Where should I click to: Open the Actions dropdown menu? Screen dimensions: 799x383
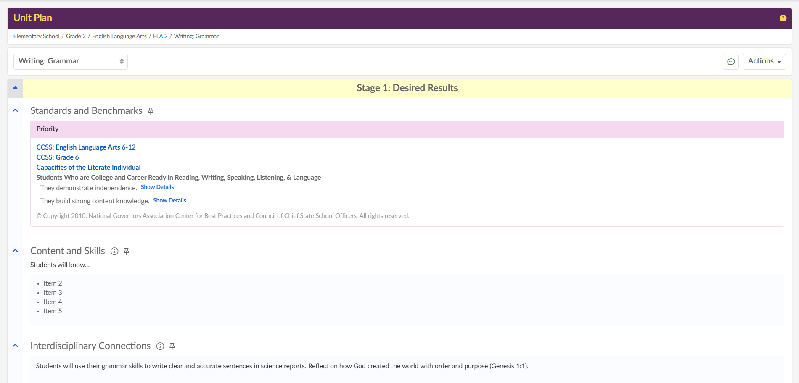(764, 61)
